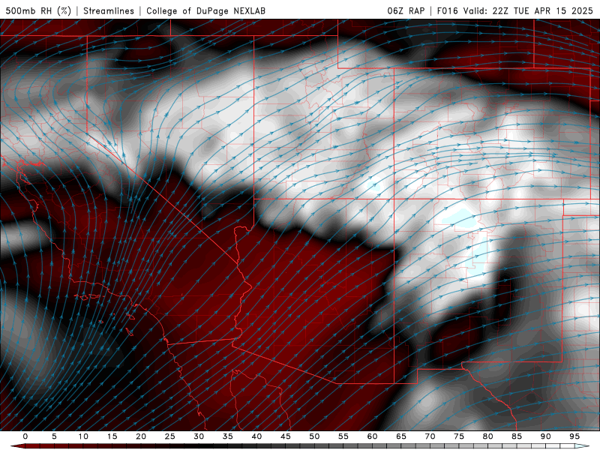Click the '0' colorbar scale label
The image size is (600, 450).
[x=25, y=436]
